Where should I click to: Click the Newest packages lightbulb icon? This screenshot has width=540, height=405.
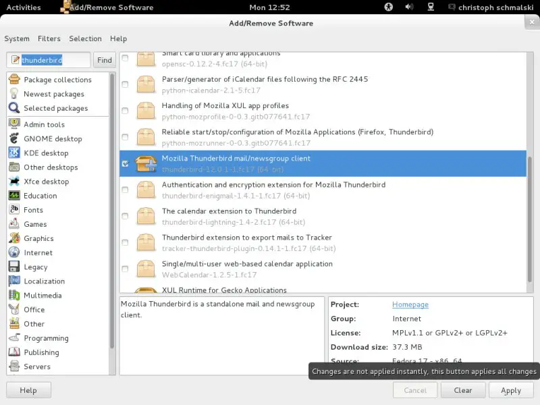(14, 94)
